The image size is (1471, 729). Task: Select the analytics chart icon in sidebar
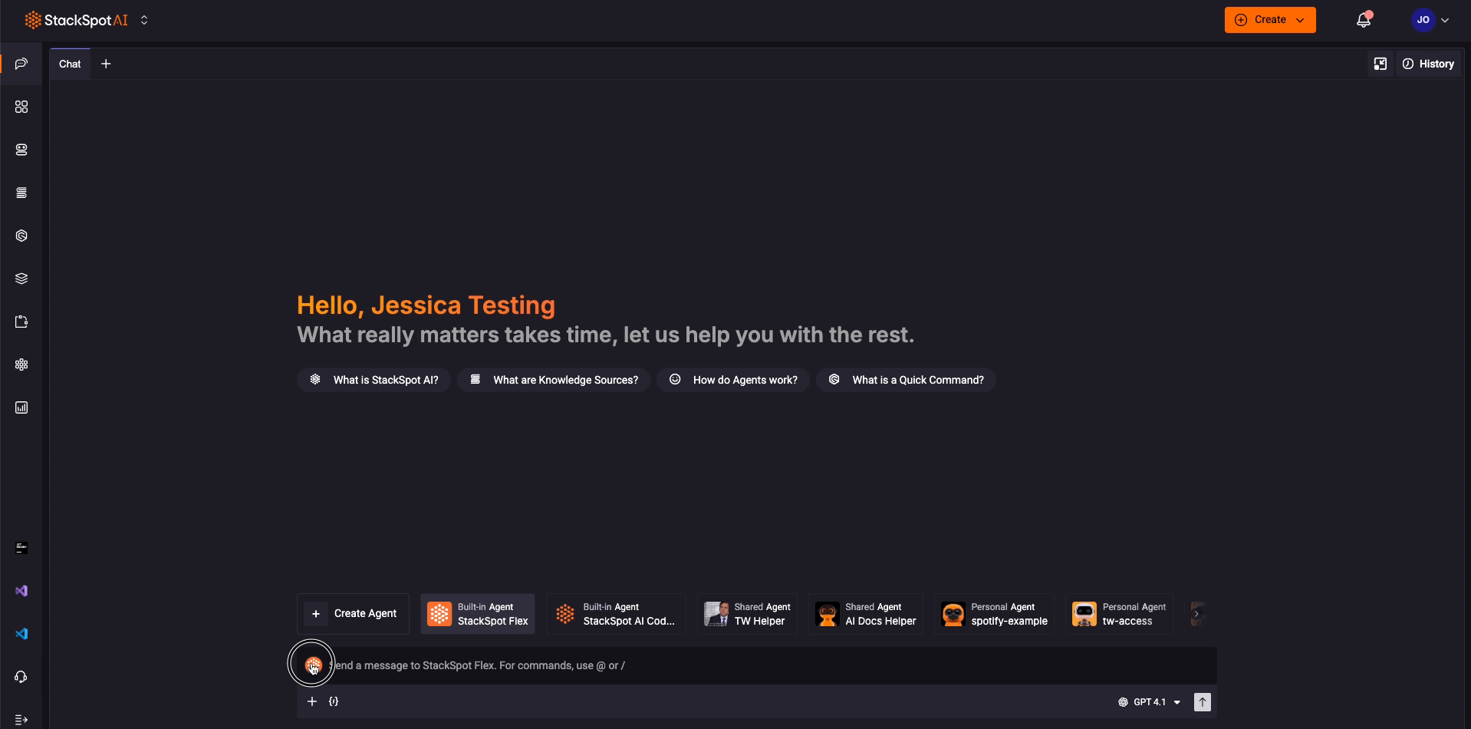21,407
